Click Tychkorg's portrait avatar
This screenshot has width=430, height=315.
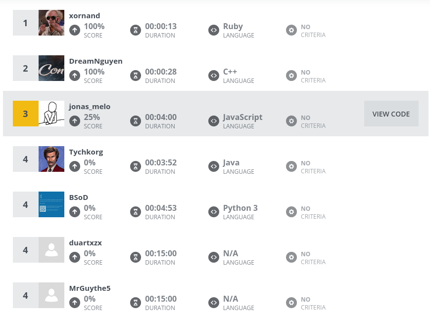click(x=51, y=159)
